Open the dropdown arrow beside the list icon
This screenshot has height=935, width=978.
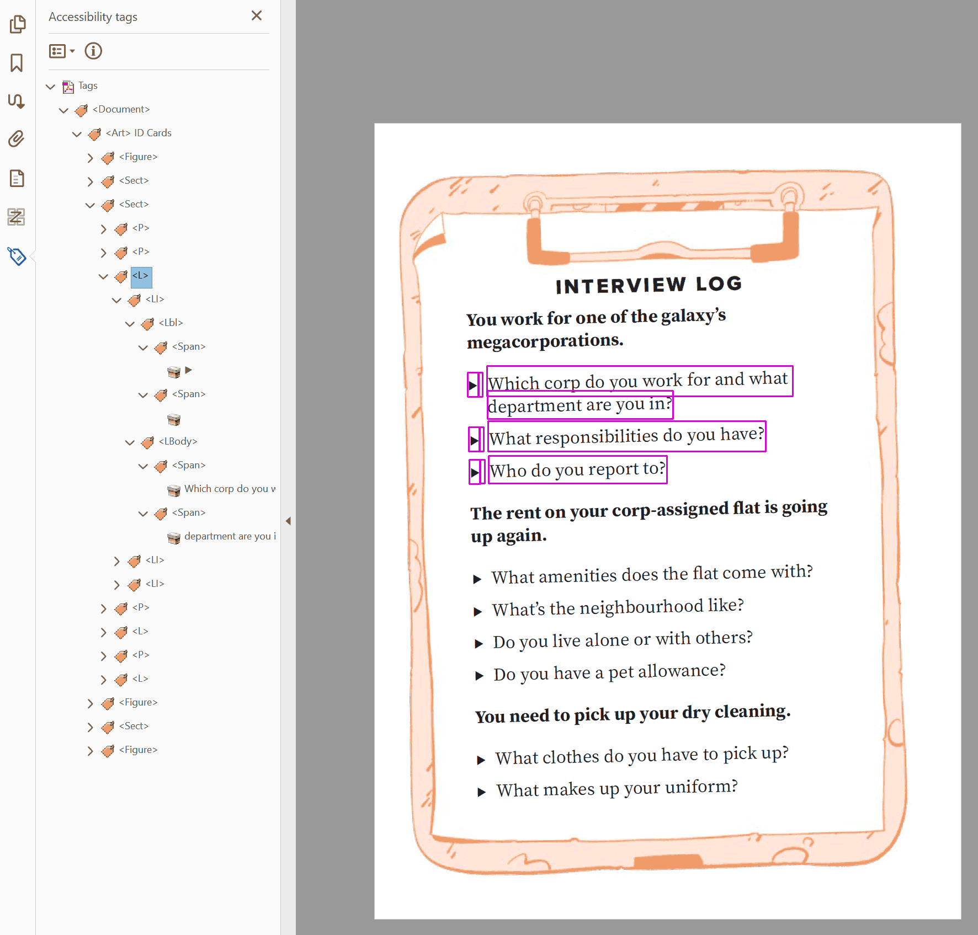tap(71, 51)
